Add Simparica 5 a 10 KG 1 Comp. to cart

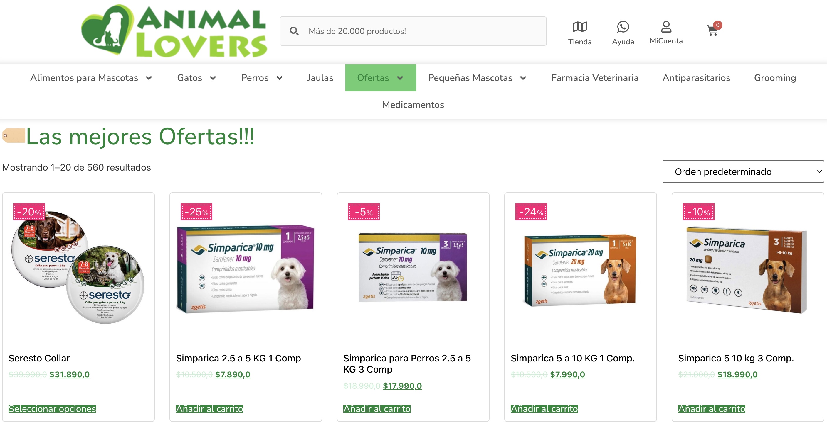(x=544, y=409)
